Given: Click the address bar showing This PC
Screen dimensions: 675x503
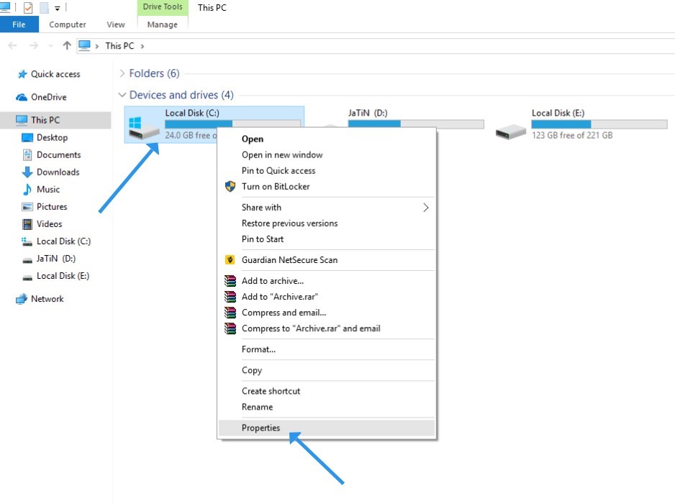Looking at the screenshot, I should [x=360, y=46].
